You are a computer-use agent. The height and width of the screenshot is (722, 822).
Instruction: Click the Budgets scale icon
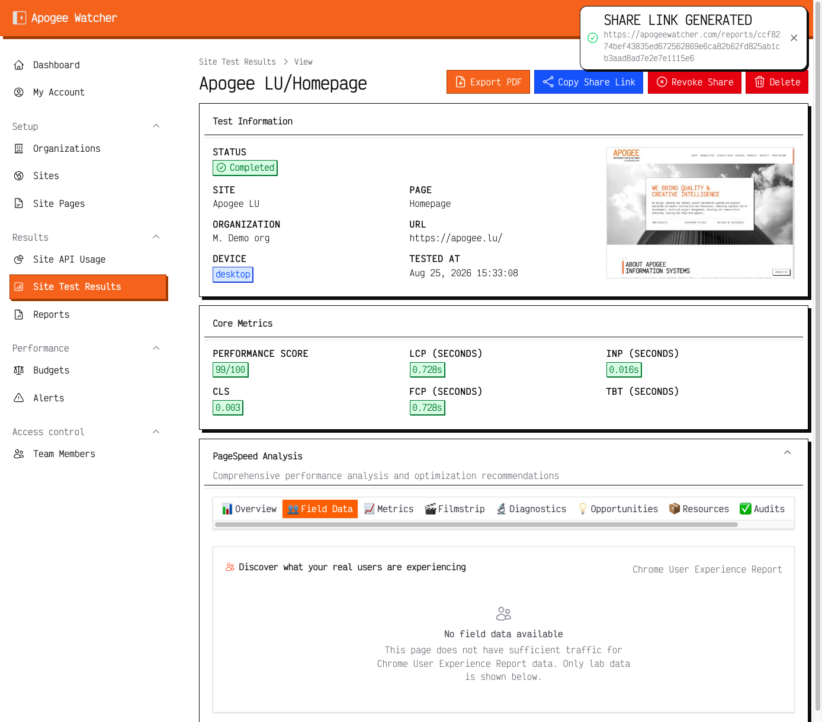click(x=19, y=370)
